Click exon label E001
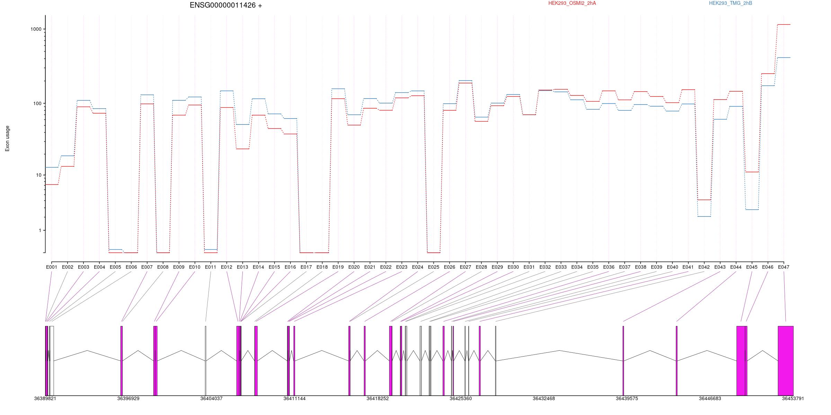 52,267
